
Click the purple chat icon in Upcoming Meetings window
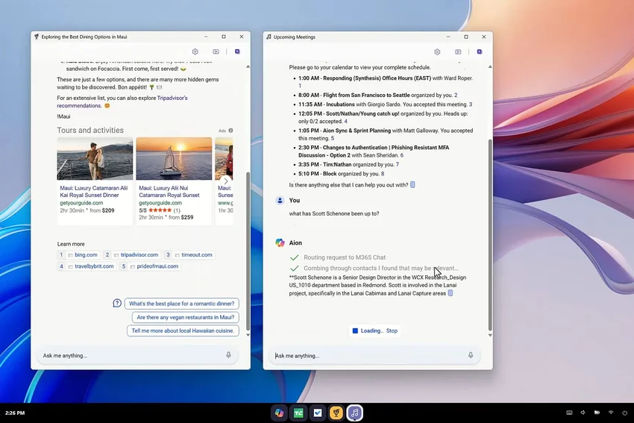click(480, 51)
